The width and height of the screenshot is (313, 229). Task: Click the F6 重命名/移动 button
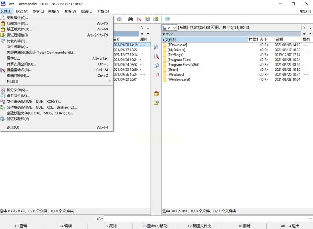tap(155, 226)
